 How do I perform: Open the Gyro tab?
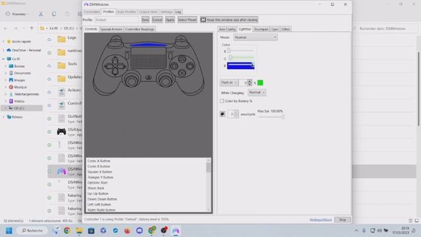[275, 29]
